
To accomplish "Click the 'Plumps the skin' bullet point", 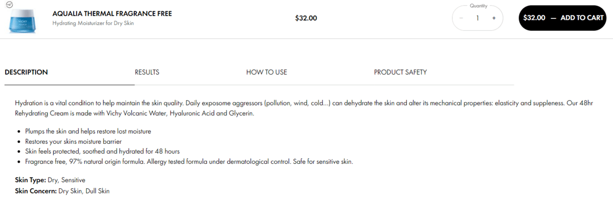I will pyautogui.click(x=88, y=131).
